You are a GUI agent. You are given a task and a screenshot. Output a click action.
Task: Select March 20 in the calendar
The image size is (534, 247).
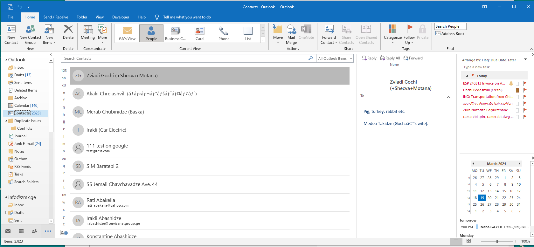(489, 198)
